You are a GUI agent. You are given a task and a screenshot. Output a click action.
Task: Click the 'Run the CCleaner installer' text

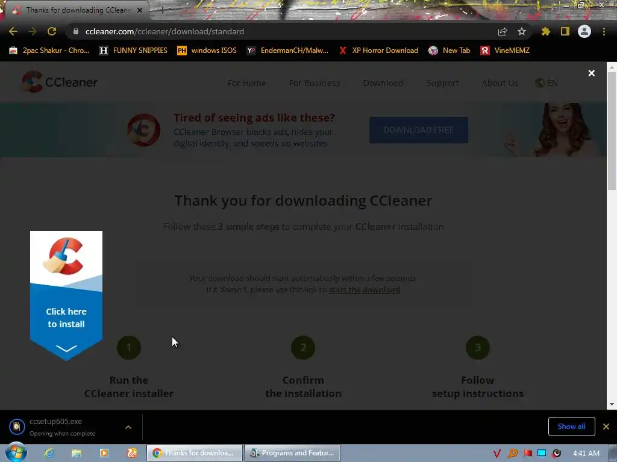(x=129, y=387)
